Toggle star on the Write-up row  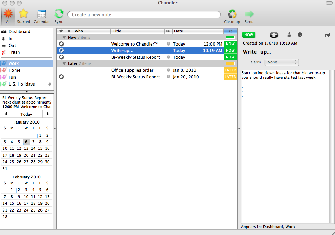point(61,50)
